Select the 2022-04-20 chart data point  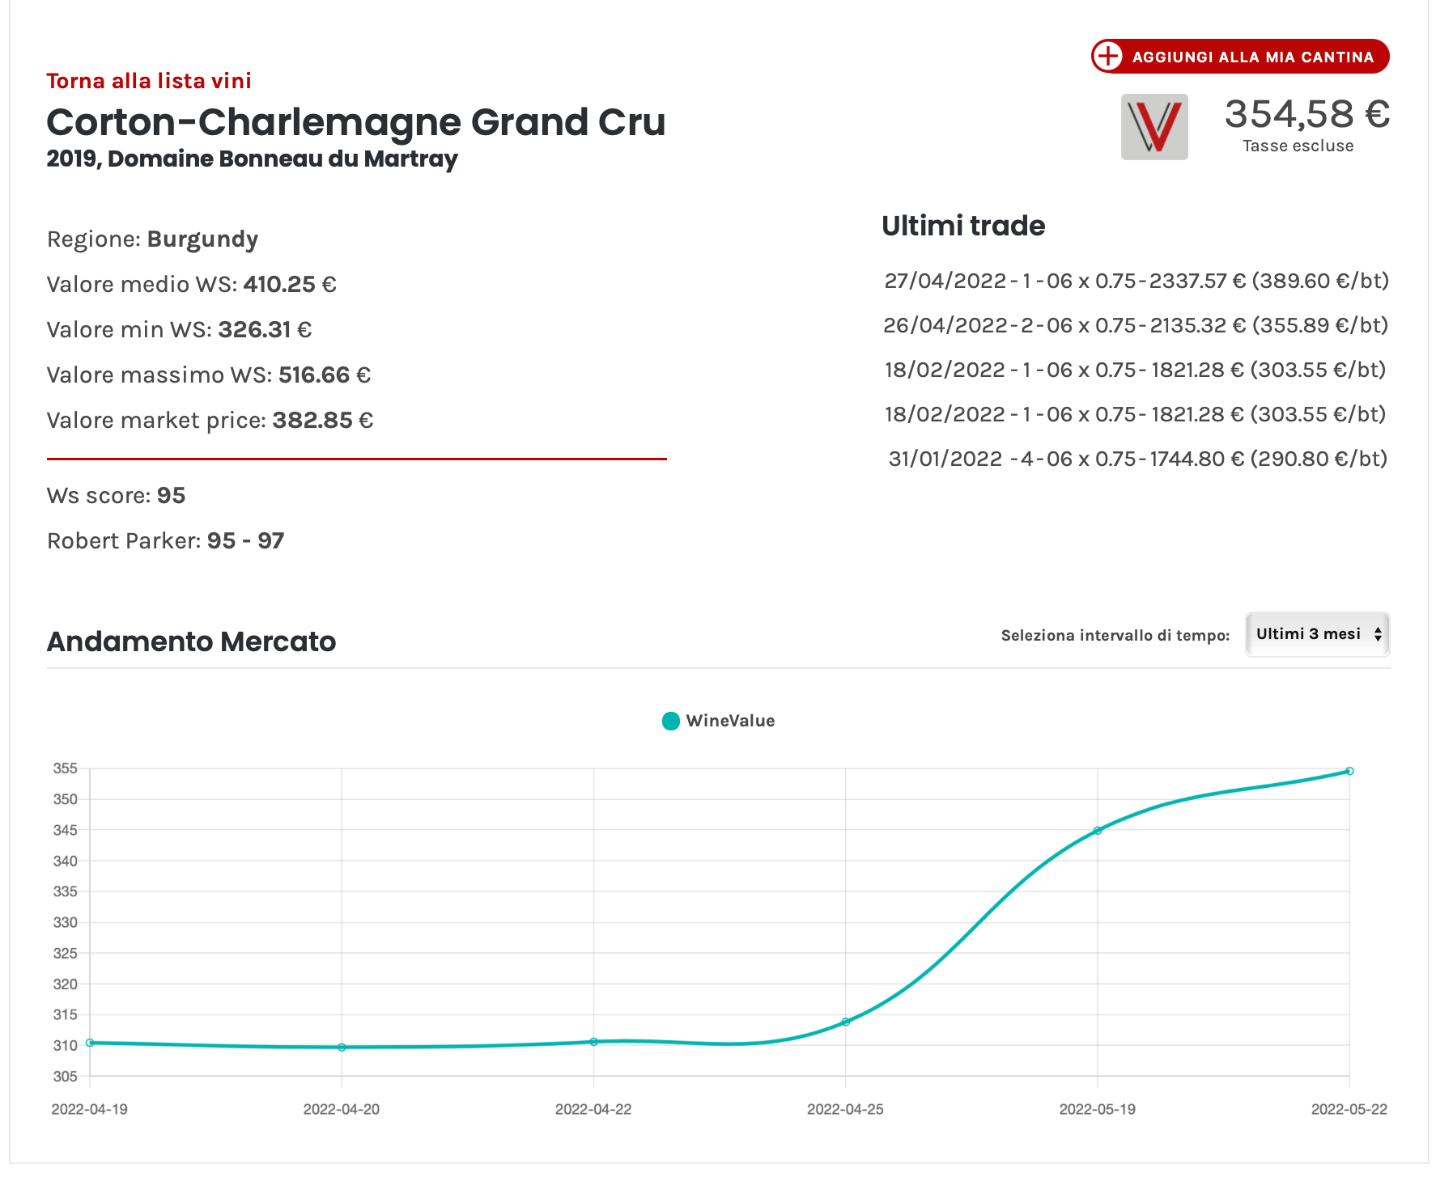pos(342,1048)
